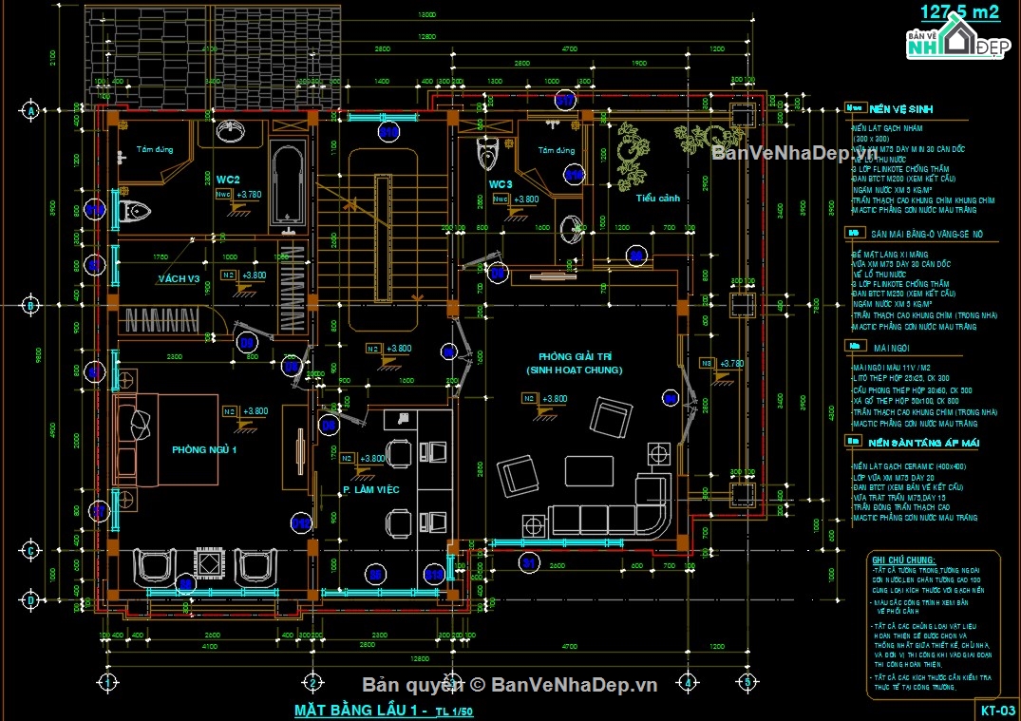The image size is (1021, 721).
Task: Select the L-shaped sofa in Phòng Giải Trí
Action: click(x=608, y=513)
